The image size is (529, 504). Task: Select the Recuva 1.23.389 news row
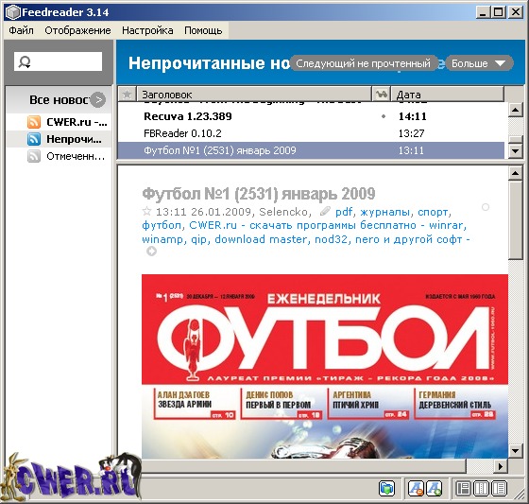point(311,116)
